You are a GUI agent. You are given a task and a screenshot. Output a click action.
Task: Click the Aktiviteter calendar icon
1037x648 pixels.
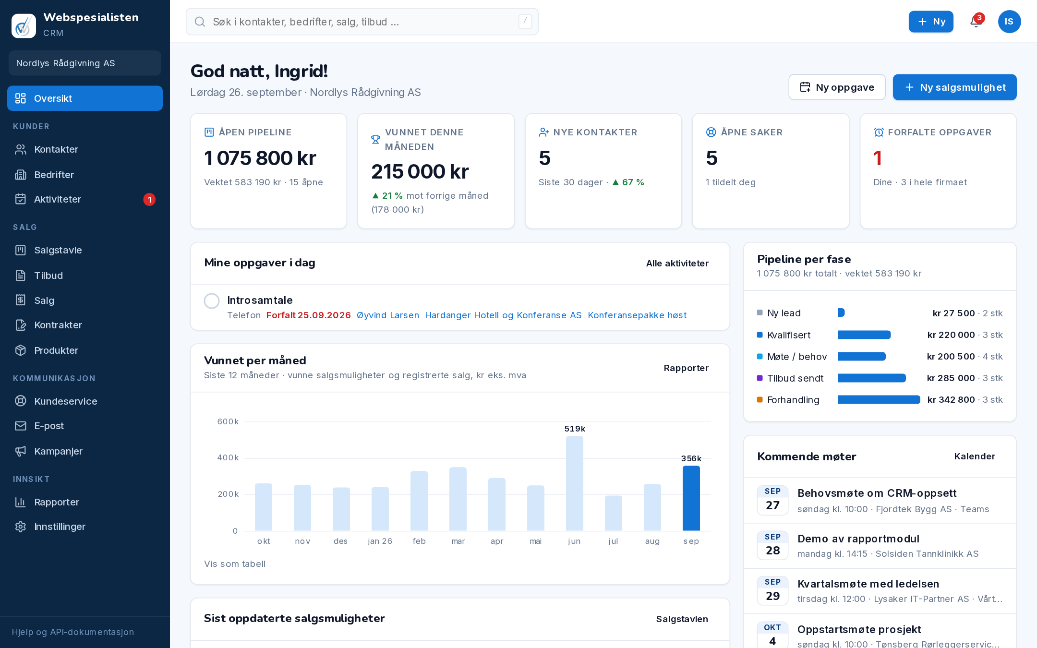pyautogui.click(x=21, y=199)
